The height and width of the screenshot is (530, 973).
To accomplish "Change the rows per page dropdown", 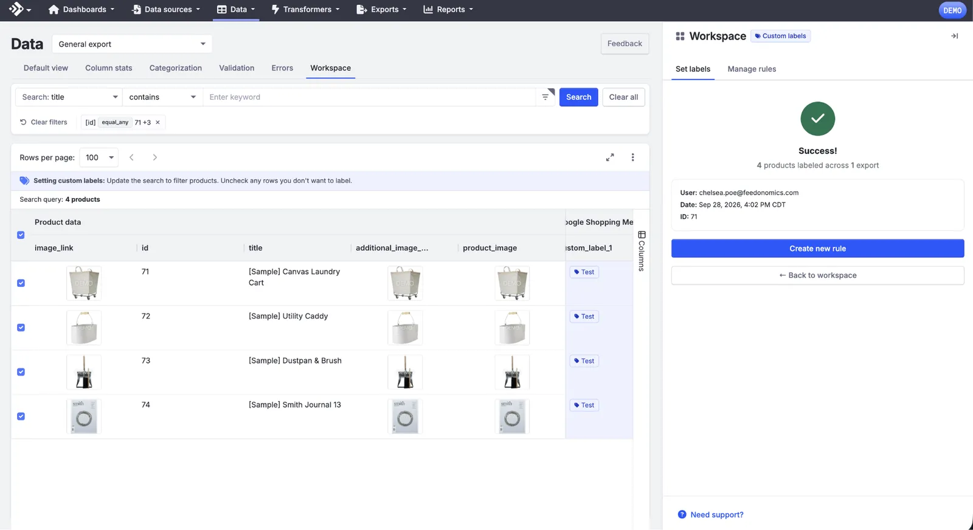I will point(99,157).
